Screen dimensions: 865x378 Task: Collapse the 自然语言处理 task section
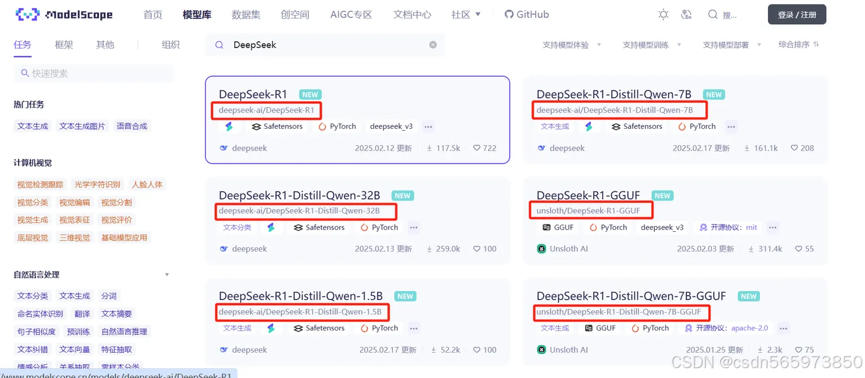(167, 274)
